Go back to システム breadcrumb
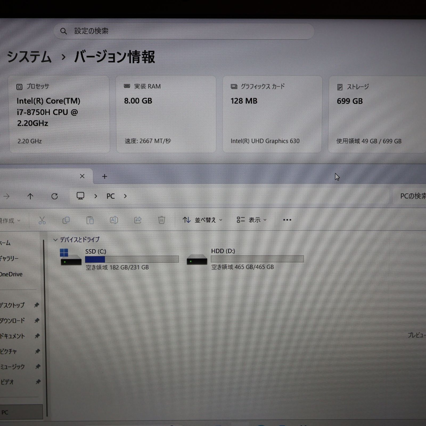 click(x=29, y=57)
